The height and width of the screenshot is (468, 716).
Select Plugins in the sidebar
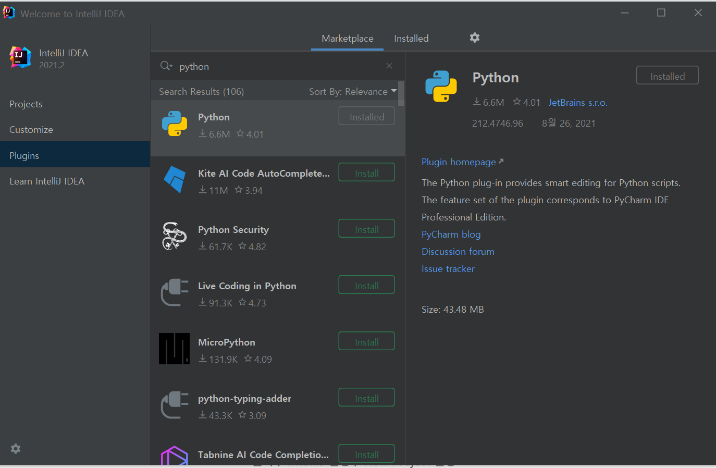tap(75, 155)
